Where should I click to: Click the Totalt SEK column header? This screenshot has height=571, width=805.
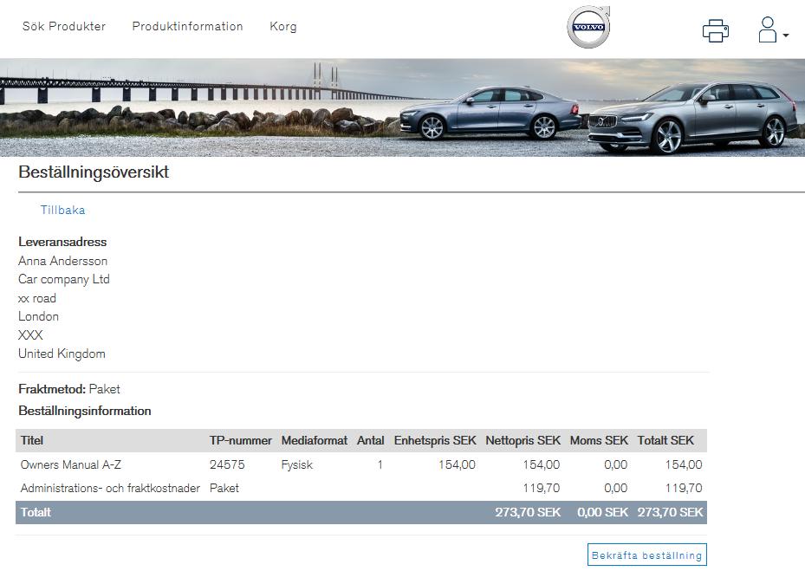coord(665,440)
